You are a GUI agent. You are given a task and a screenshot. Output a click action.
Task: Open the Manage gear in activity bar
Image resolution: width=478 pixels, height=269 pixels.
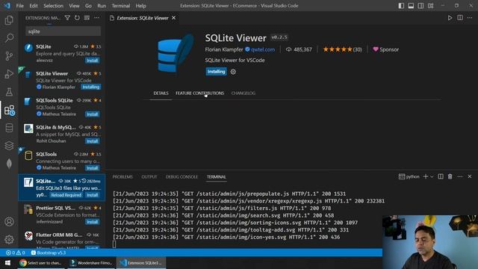tap(9, 240)
